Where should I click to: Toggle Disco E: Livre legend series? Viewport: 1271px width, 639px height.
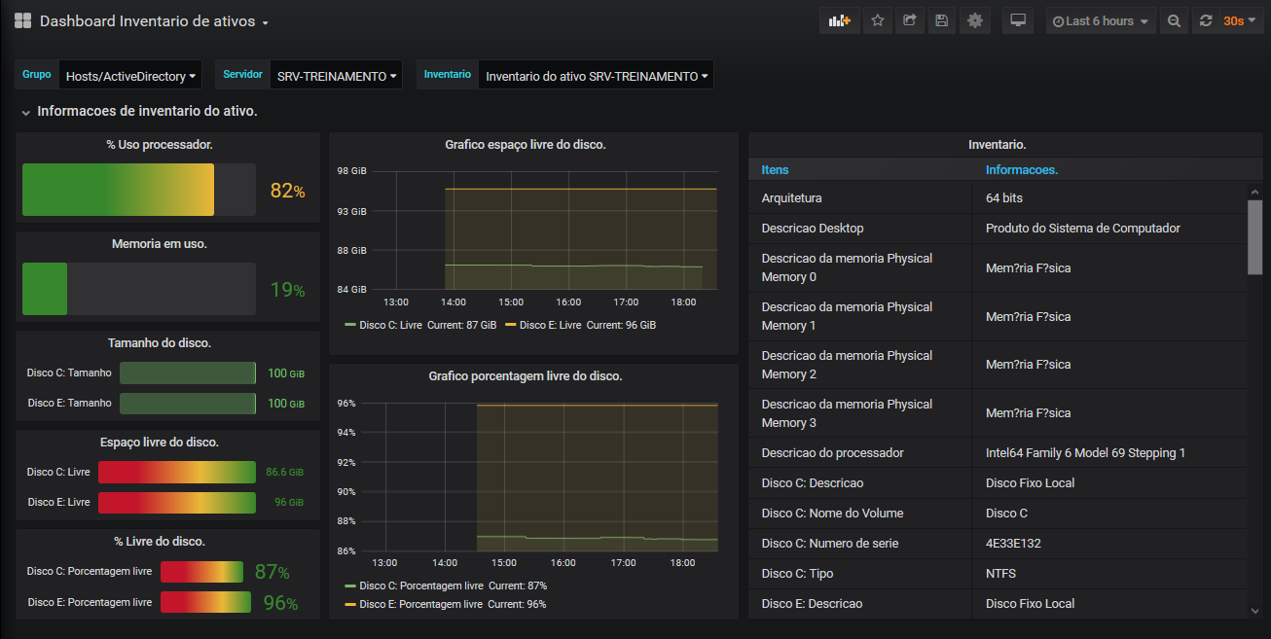(550, 325)
